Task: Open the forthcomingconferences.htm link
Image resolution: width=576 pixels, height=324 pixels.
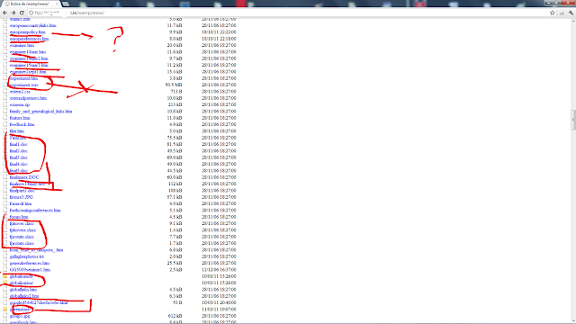Action: click(35, 211)
